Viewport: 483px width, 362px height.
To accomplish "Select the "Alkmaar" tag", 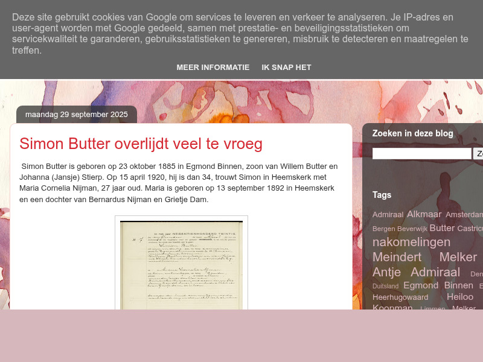I will pyautogui.click(x=424, y=214).
